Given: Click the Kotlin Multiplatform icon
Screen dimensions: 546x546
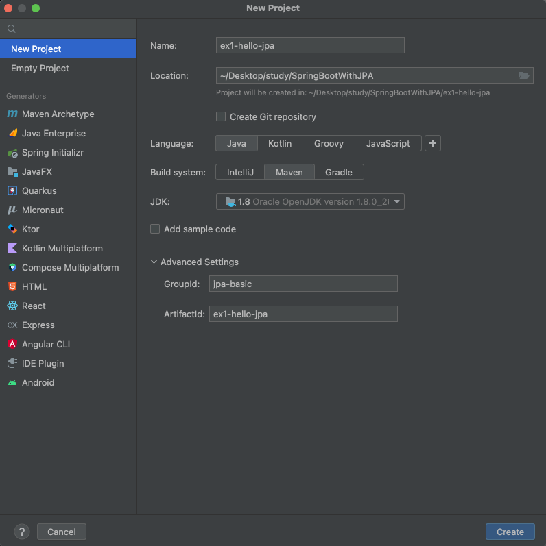Looking at the screenshot, I should click(12, 248).
